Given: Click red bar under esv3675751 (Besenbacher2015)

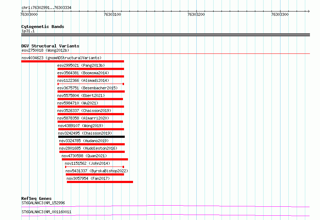Looking at the screenshot, I should point(91,92).
